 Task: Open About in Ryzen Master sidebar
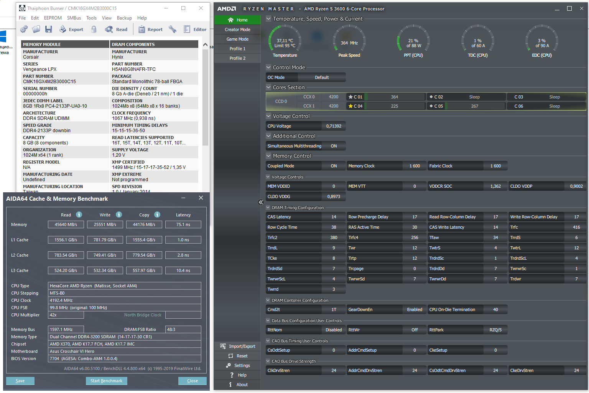coord(238,385)
